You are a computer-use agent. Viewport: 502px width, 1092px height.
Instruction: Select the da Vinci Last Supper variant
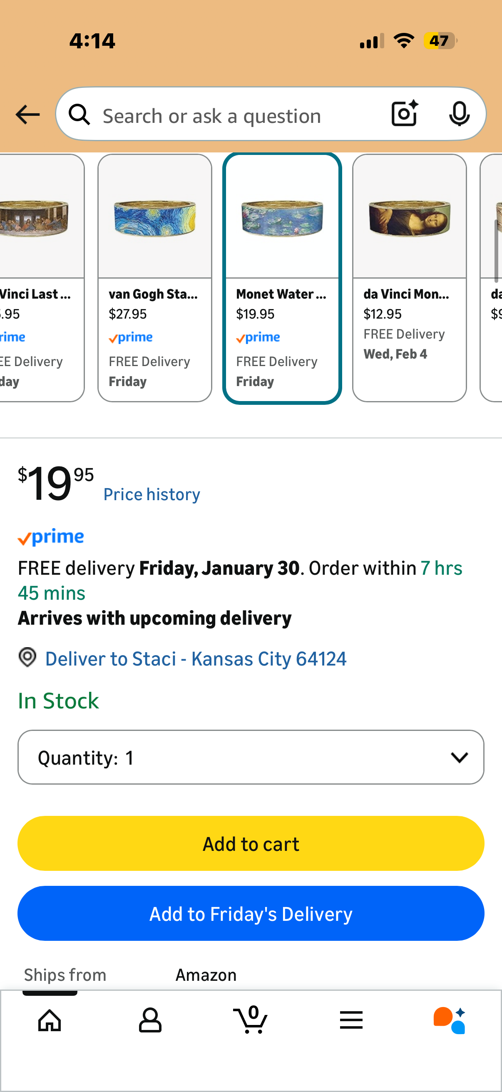tap(40, 278)
